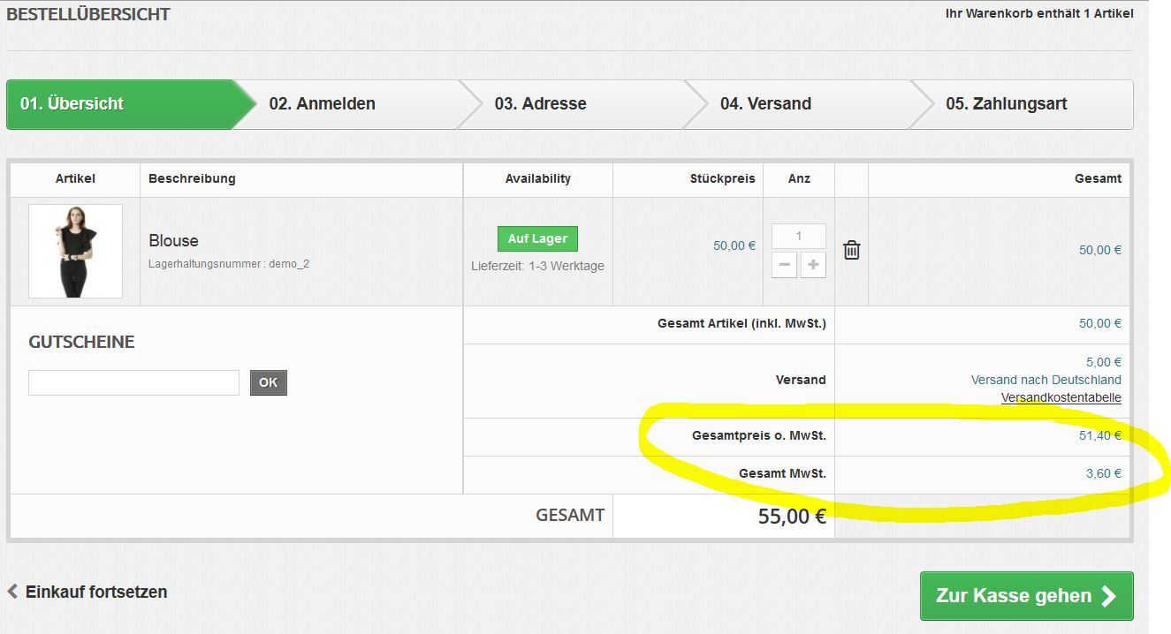Click the 'Gesamt MwSt.' label

coord(782,473)
